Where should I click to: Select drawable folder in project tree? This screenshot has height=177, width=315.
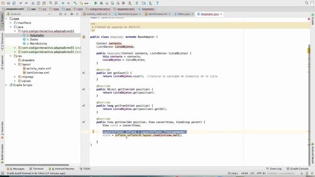(28, 60)
